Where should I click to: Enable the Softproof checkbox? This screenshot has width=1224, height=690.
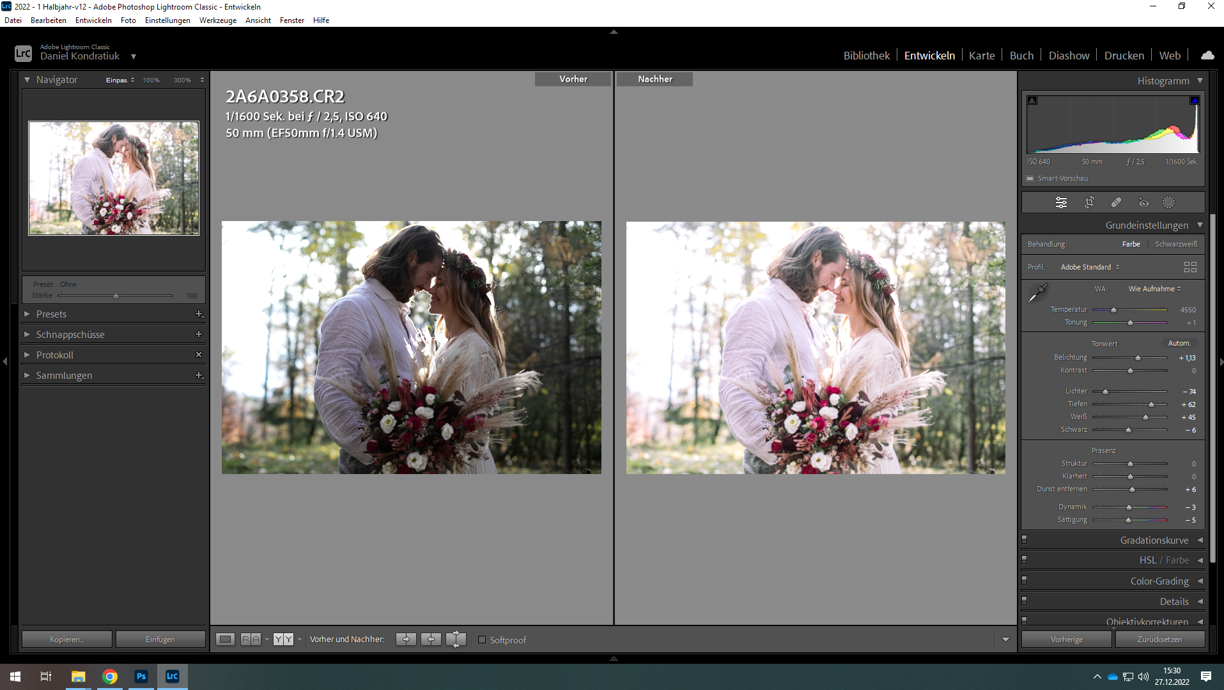coord(483,640)
